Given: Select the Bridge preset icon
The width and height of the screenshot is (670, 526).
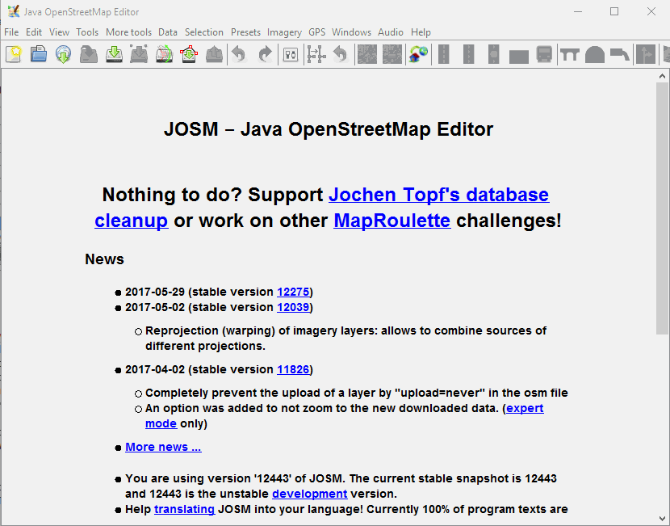Looking at the screenshot, I should click(570, 54).
